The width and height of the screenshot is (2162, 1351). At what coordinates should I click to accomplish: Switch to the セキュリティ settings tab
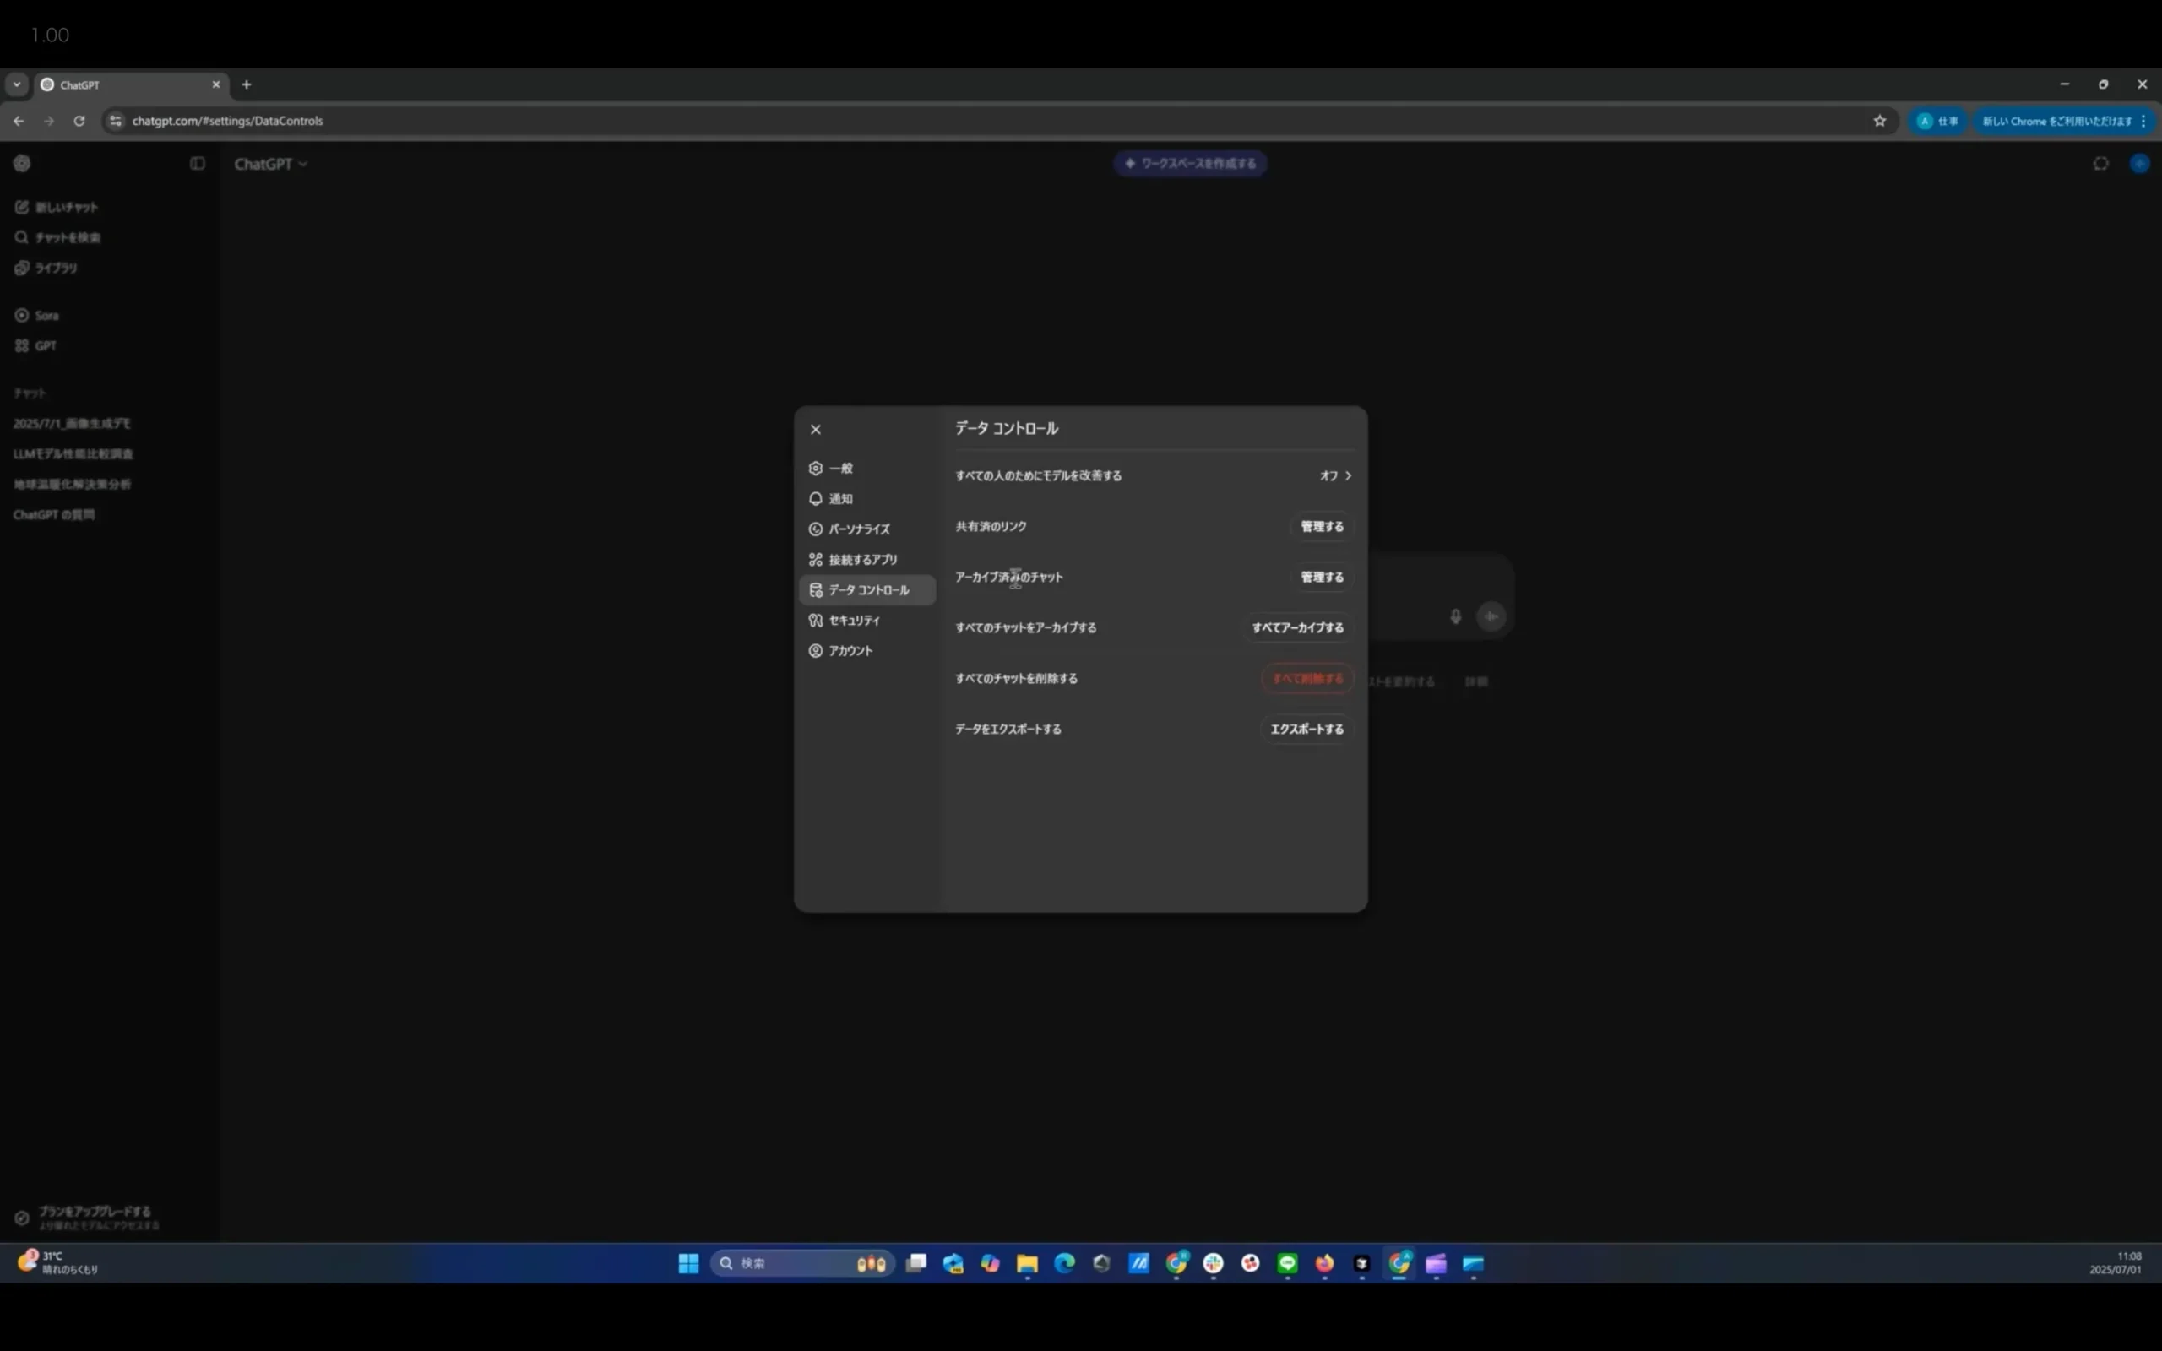point(853,620)
